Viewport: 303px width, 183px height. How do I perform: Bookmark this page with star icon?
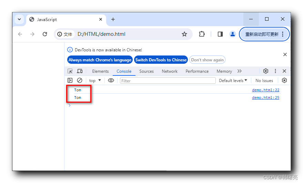tap(184, 34)
